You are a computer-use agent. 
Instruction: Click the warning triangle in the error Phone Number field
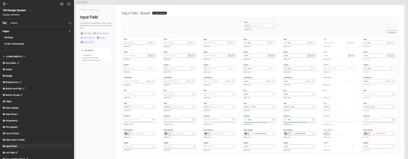point(393,134)
